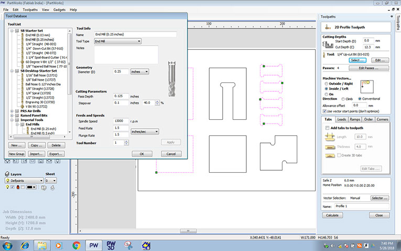The height and width of the screenshot is (251, 401).
Task: Open media player from the taskbar
Action: [59, 246]
